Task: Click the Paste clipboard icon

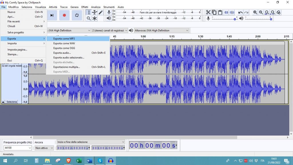Action: [x=220, y=12]
